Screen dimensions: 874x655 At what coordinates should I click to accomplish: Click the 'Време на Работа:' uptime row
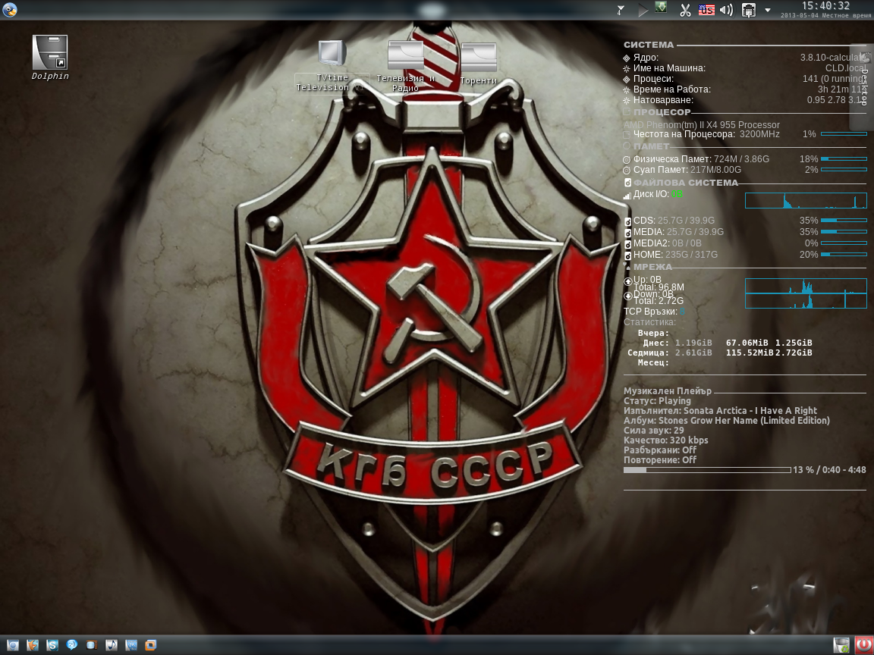[745, 89]
